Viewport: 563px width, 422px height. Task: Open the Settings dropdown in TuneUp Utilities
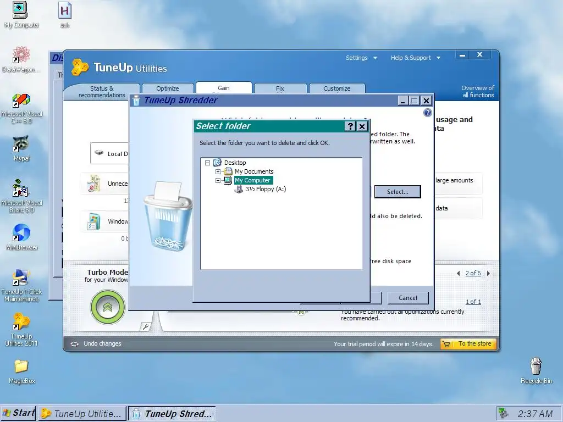tap(361, 58)
